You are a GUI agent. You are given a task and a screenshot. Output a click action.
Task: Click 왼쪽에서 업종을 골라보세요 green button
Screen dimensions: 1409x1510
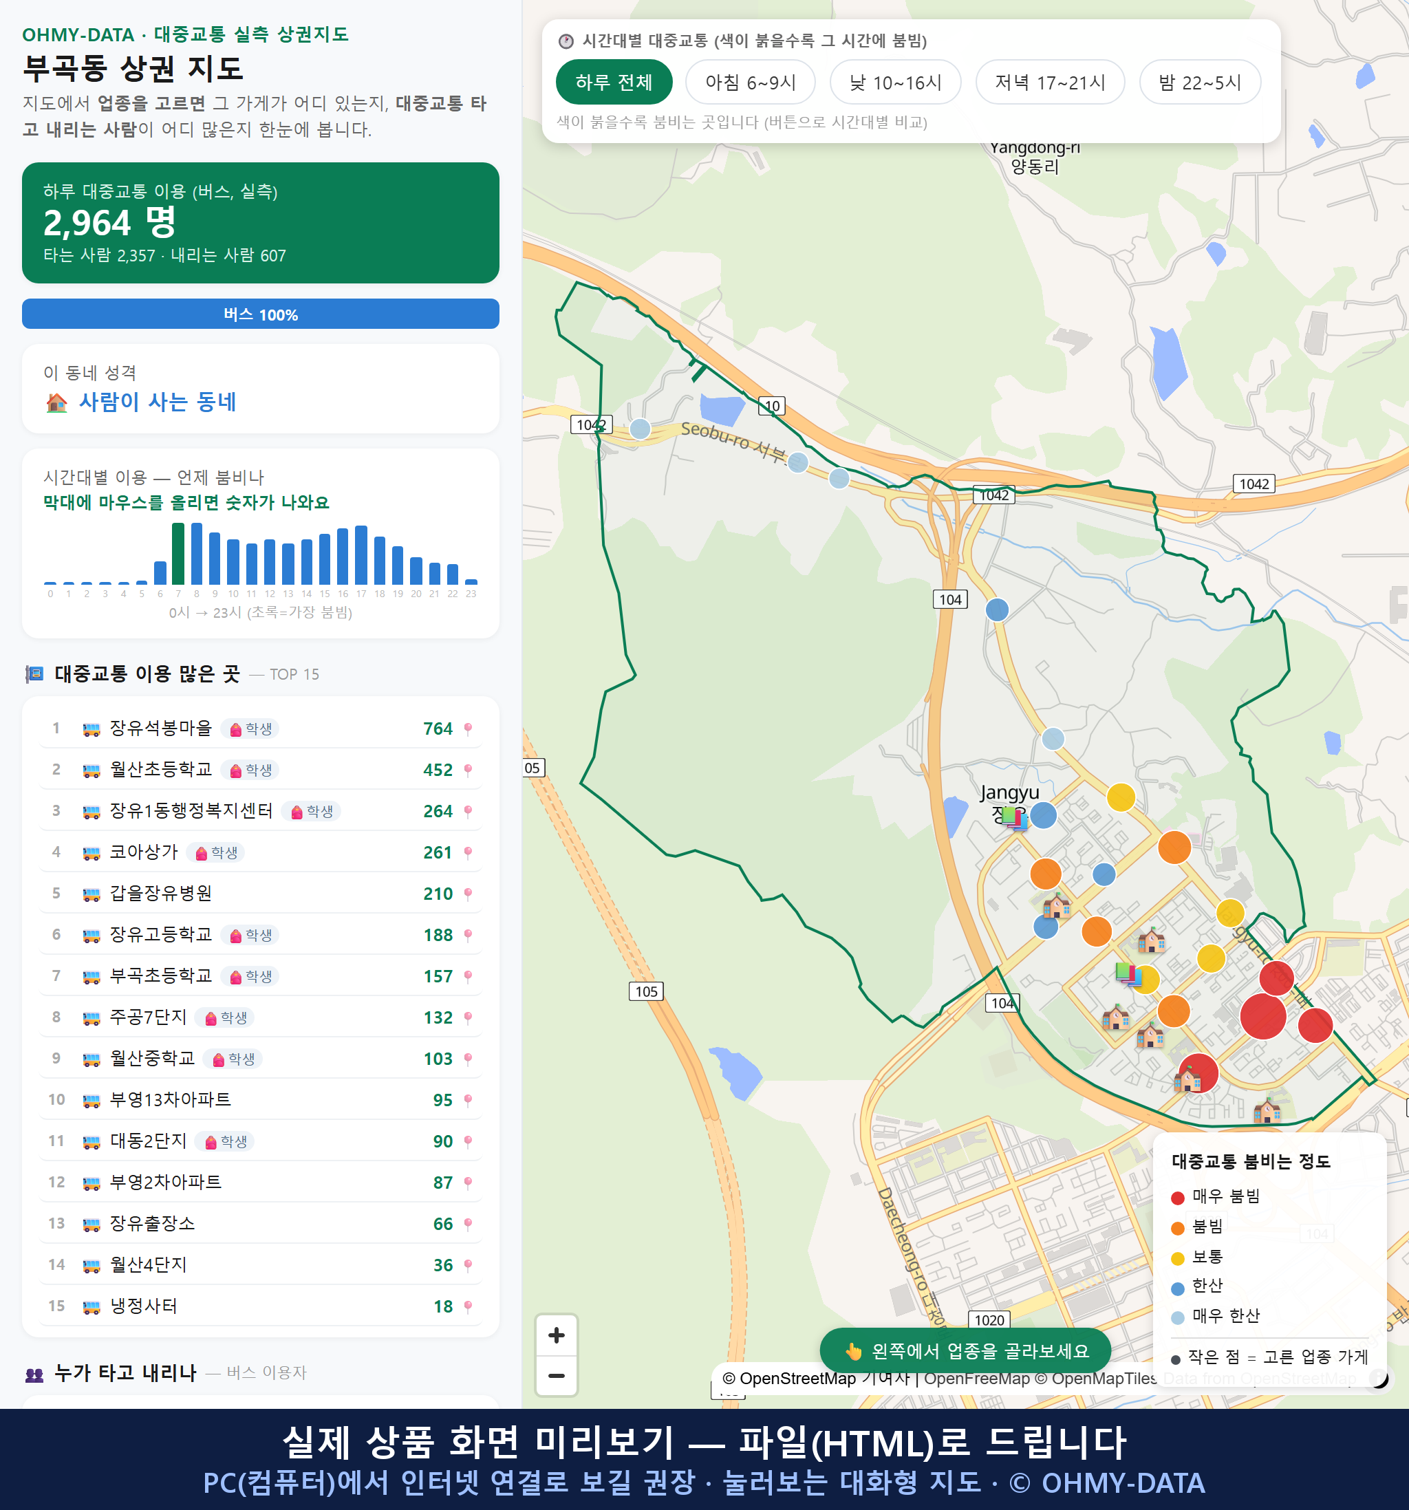pos(965,1351)
